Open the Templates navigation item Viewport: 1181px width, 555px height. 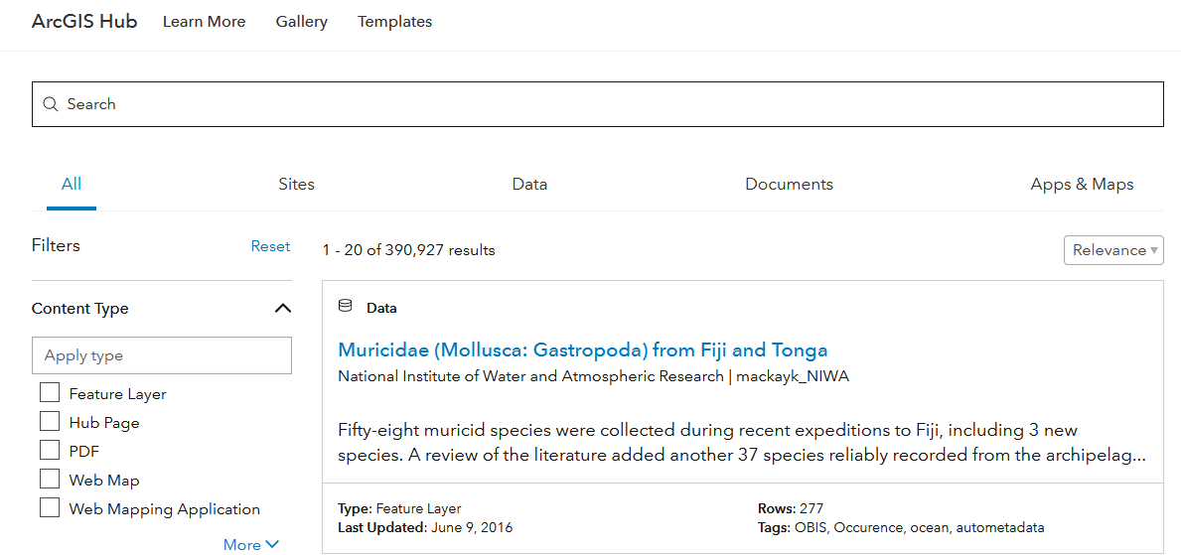coord(394,22)
